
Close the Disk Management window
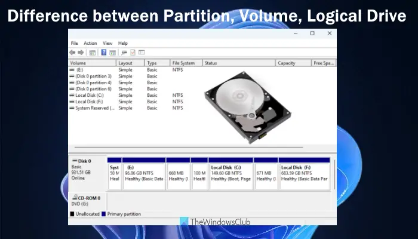coord(330,33)
